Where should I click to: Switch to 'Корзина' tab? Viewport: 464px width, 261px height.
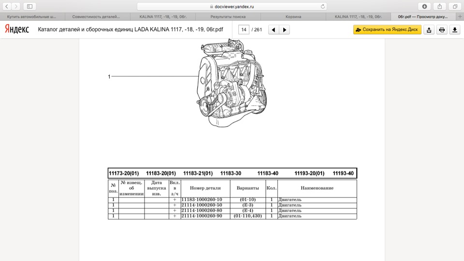point(293,16)
